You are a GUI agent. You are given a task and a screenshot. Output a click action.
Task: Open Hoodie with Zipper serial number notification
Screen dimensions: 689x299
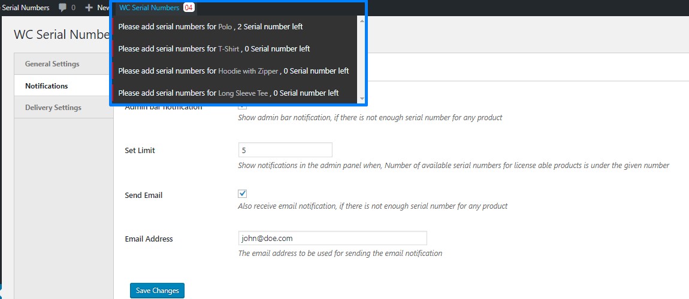[235, 71]
